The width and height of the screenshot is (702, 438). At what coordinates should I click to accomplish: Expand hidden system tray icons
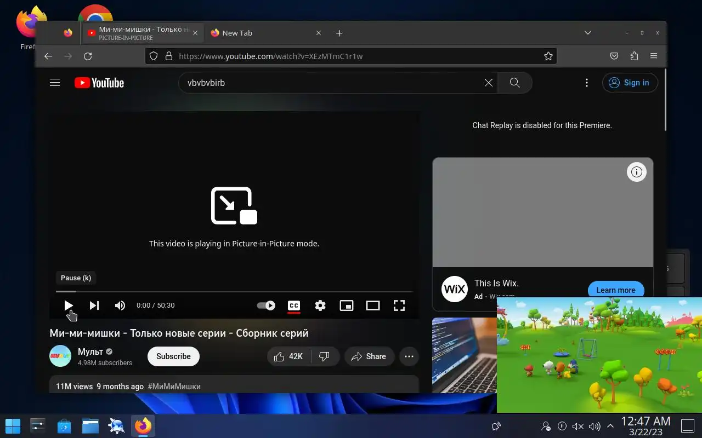pyautogui.click(x=610, y=426)
